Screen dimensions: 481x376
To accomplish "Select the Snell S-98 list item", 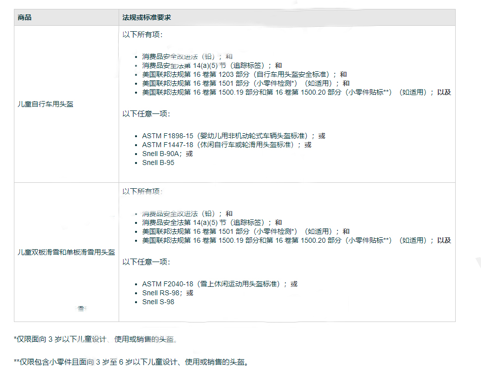I will [158, 302].
